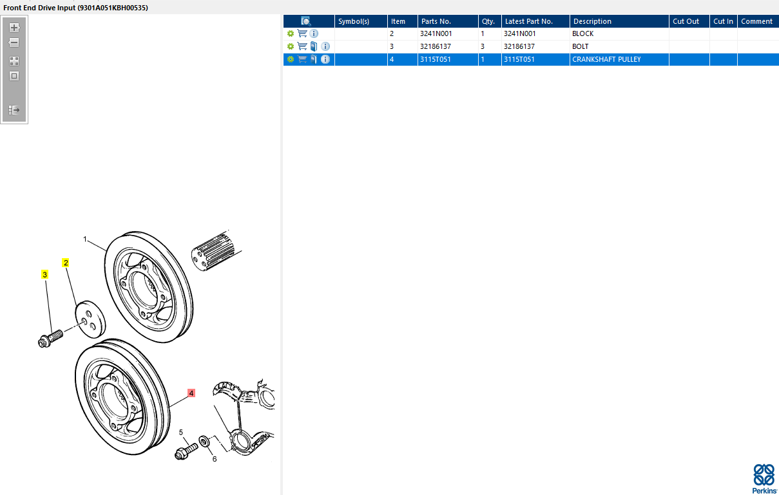779x495 pixels.
Task: Click the Latest Part No. column header
Action: 535,21
